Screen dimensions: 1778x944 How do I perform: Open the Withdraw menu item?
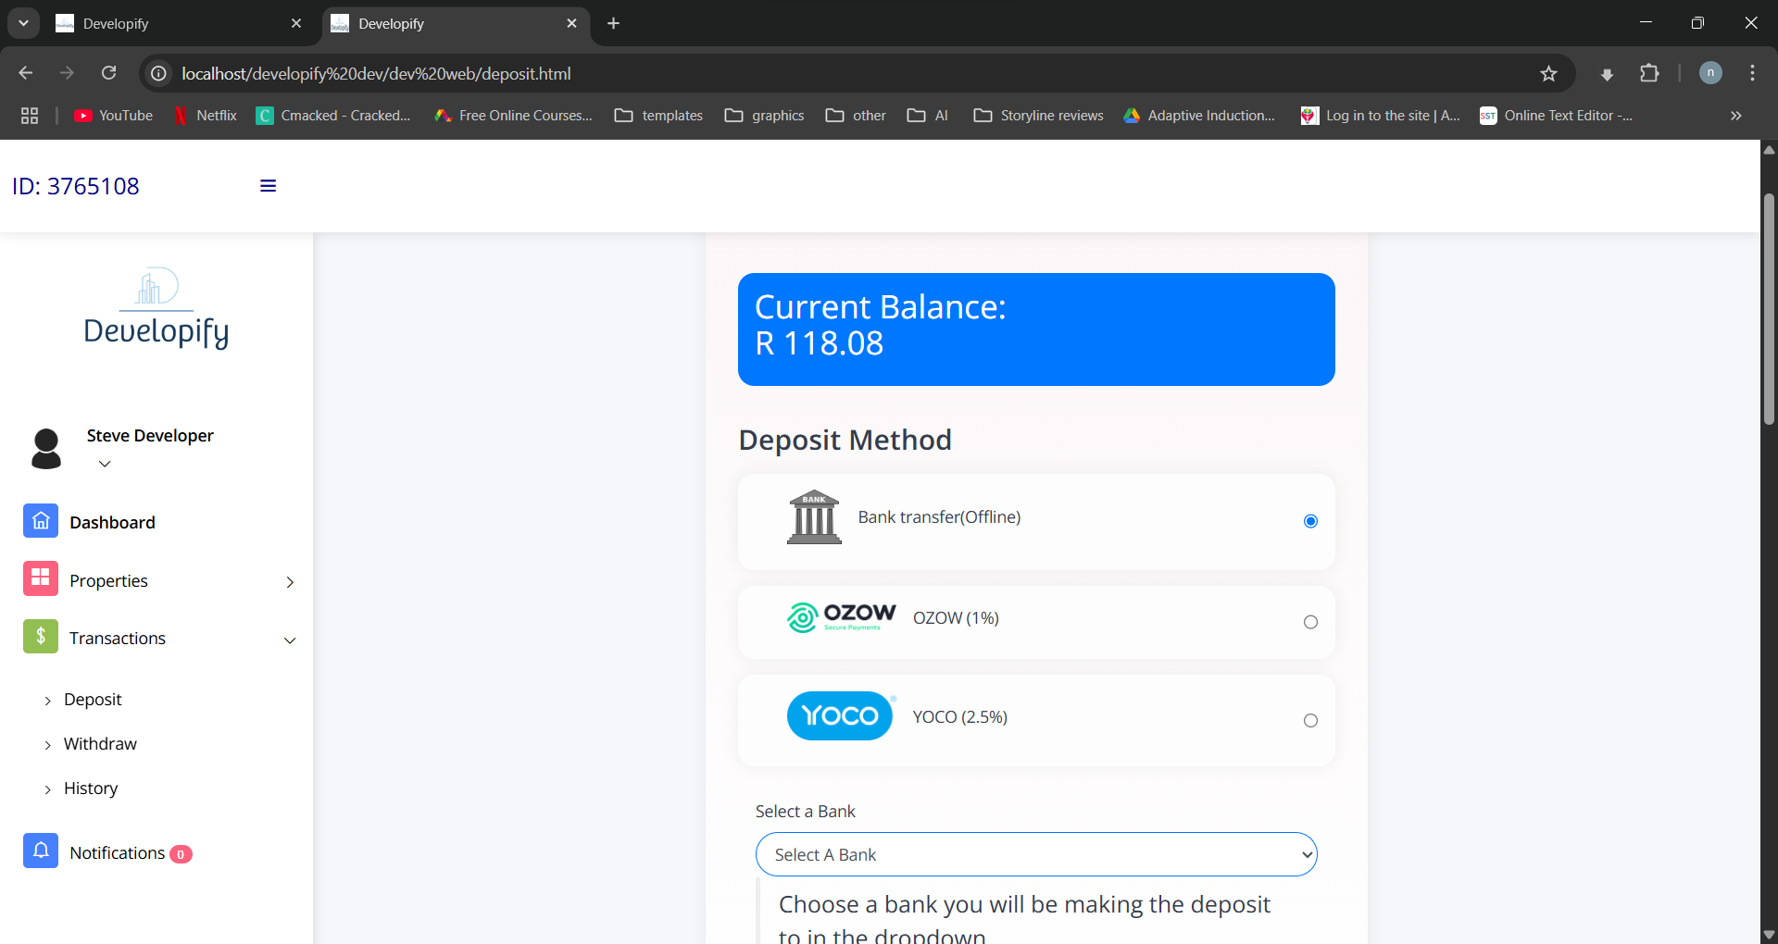point(100,744)
